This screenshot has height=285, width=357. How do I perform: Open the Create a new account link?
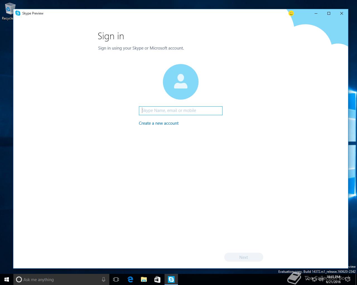[x=159, y=123]
